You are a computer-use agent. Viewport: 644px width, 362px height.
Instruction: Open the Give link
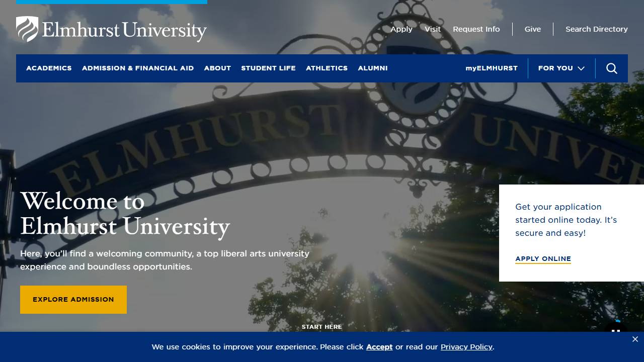click(533, 29)
